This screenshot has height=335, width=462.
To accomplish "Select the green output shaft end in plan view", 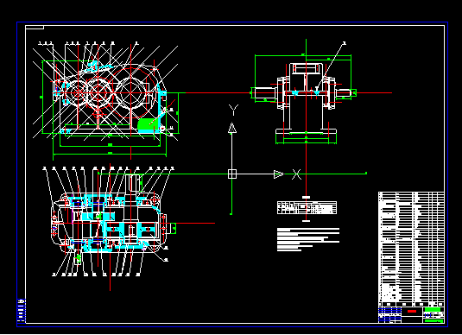I will 174,228.
